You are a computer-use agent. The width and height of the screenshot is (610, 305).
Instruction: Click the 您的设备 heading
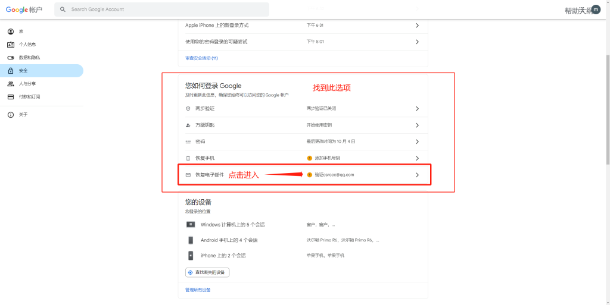tap(198, 202)
